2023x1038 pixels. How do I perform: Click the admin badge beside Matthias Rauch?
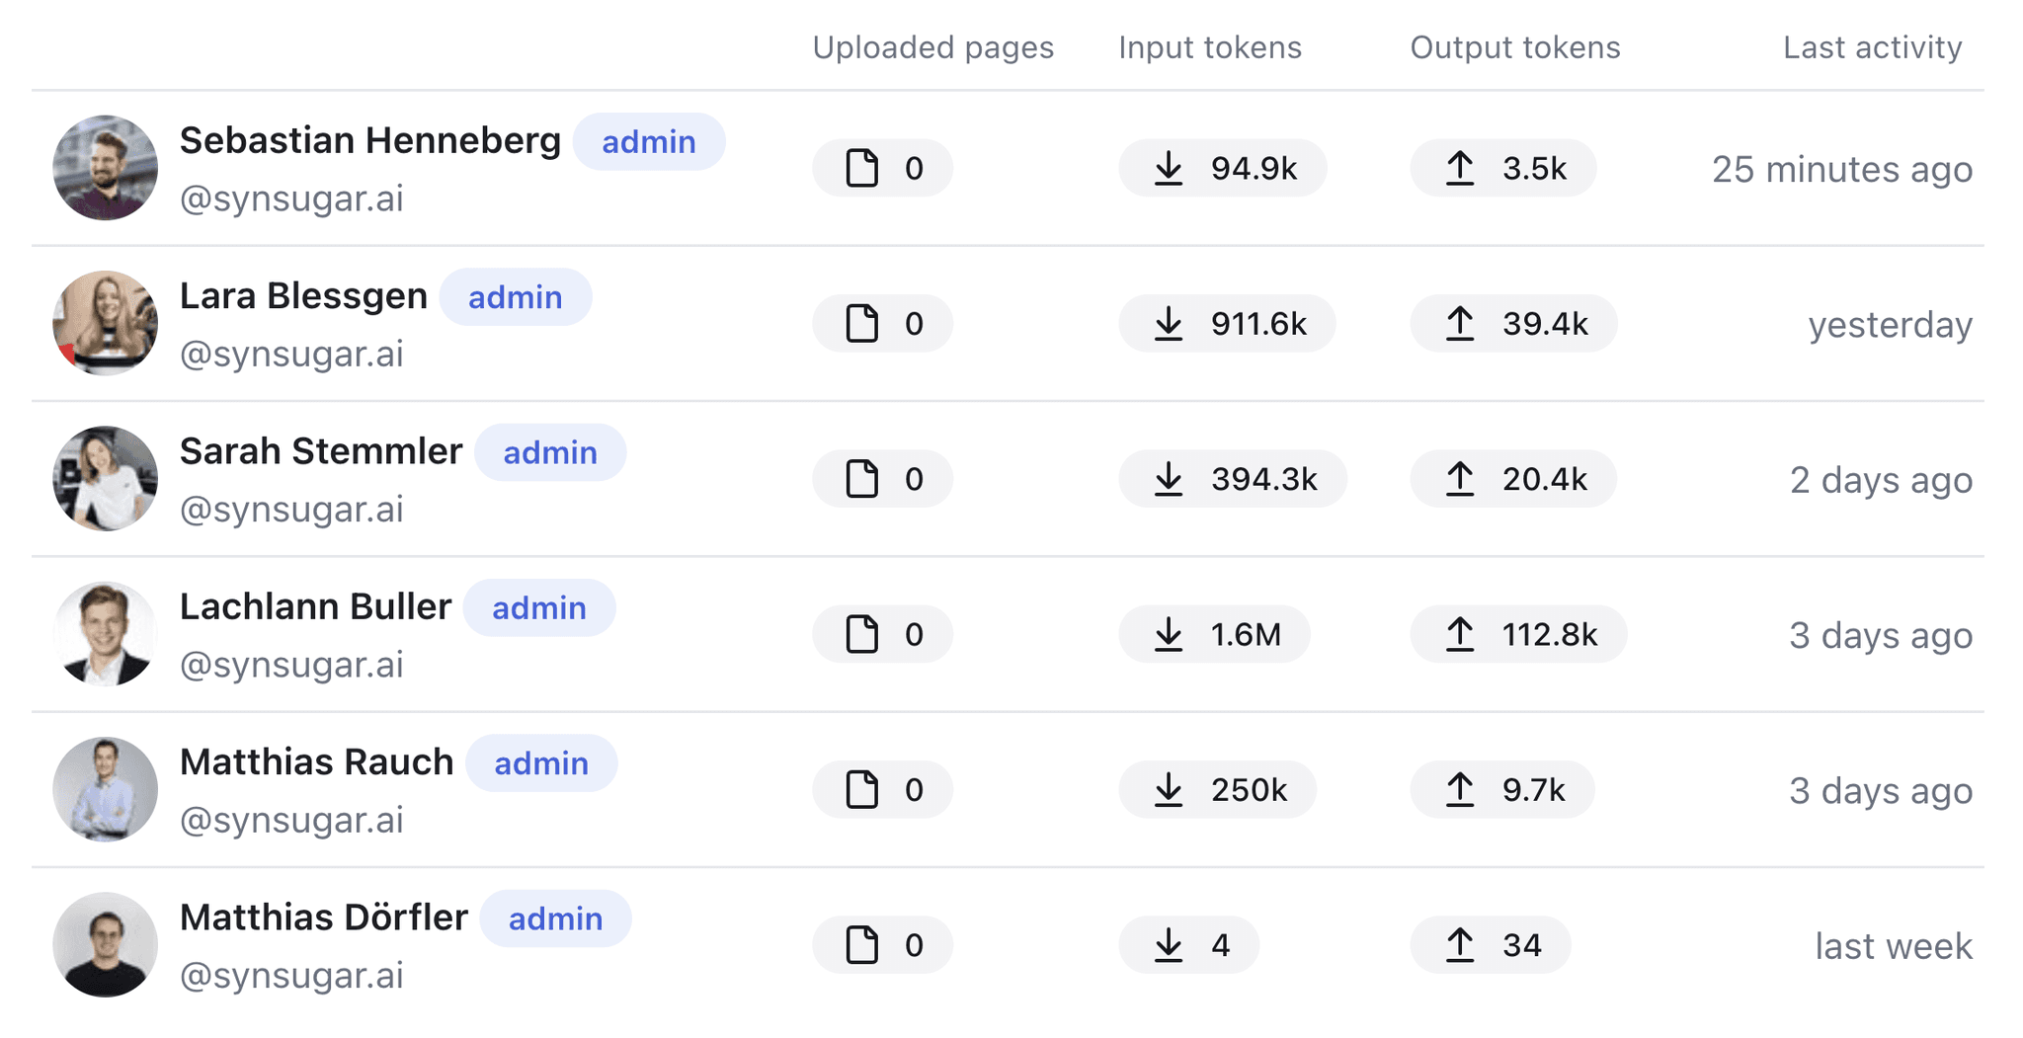click(x=541, y=763)
